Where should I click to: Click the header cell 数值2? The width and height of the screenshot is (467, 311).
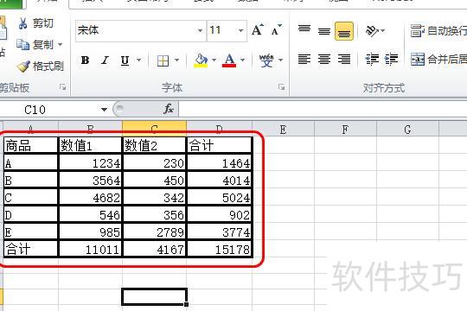154,145
